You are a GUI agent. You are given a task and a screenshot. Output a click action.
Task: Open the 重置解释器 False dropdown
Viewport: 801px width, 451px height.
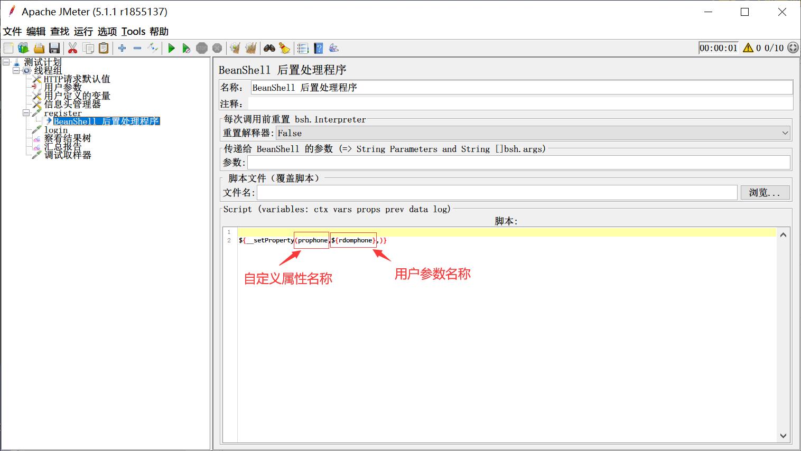click(533, 133)
